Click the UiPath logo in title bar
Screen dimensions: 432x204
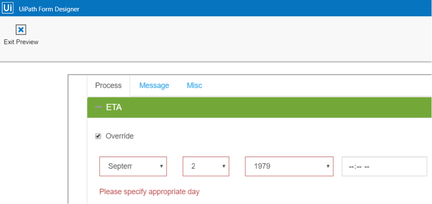[x=8, y=8]
